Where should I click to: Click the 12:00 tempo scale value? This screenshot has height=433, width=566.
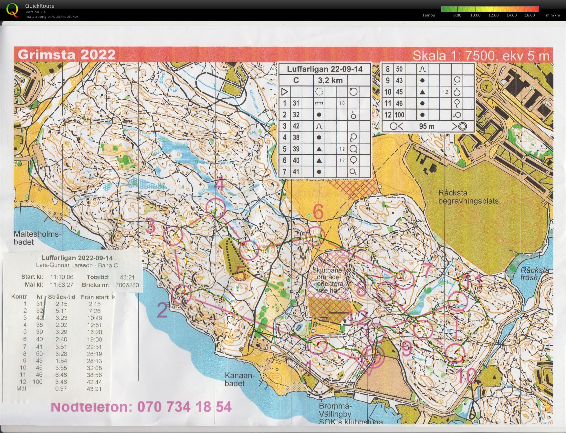click(493, 15)
